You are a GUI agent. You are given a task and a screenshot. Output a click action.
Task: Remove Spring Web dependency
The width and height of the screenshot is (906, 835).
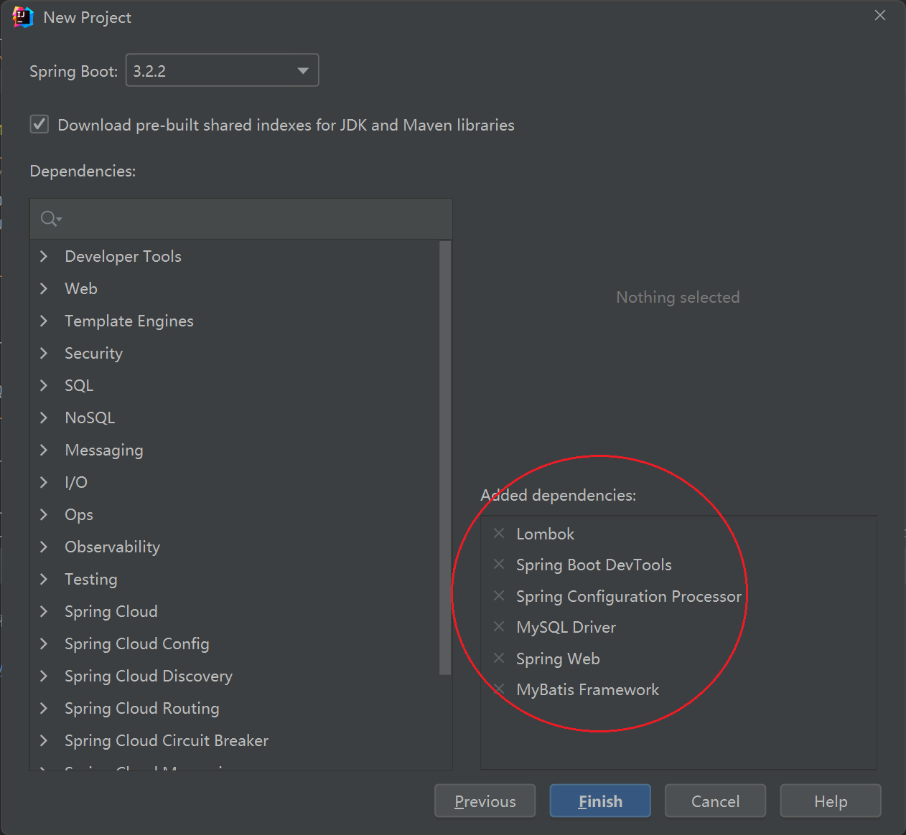click(499, 658)
